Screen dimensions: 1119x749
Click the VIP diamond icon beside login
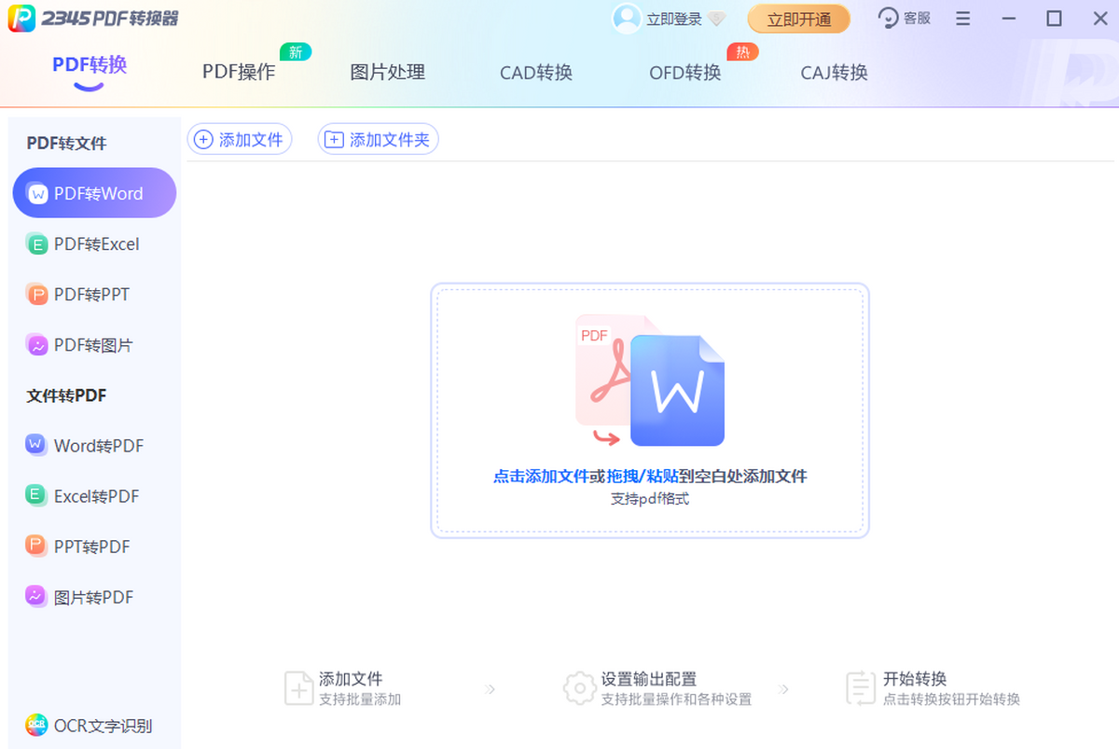[716, 19]
